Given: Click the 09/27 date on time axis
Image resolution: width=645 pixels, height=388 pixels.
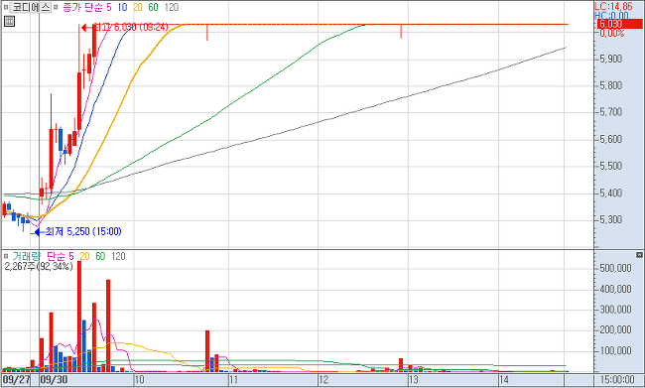Looking at the screenshot, I should [17, 379].
